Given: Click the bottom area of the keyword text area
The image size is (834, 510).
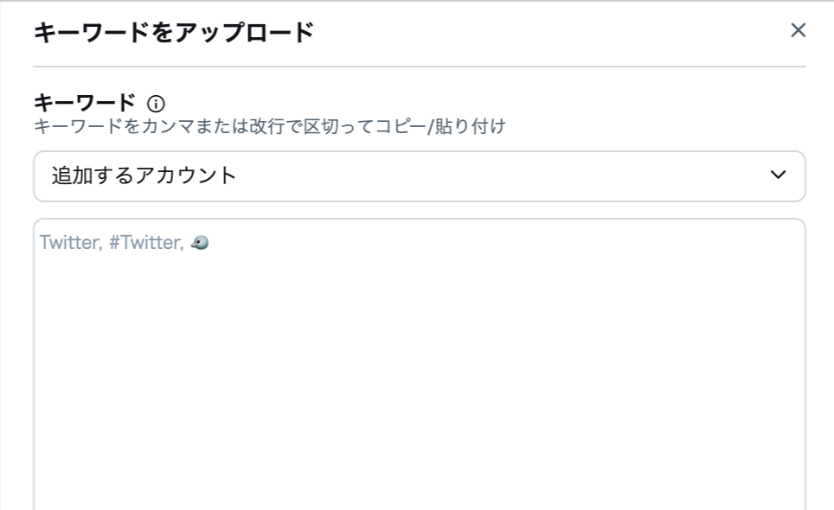Looking at the screenshot, I should click(x=419, y=484).
